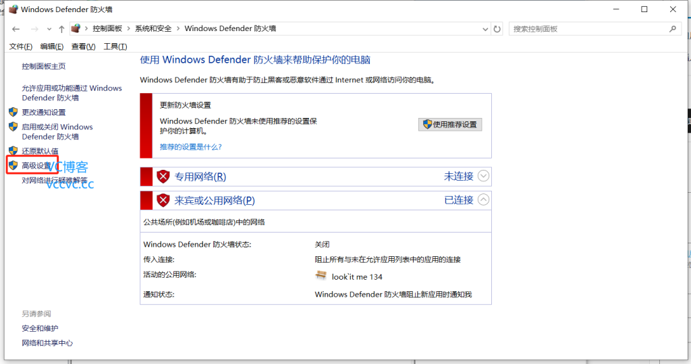Image resolution: width=691 pixels, height=364 pixels.
Task: Open the recent locations dropdown arrow
Action: click(x=49, y=29)
